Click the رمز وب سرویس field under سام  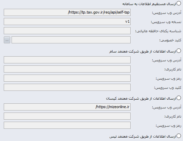[x=67, y=78]
